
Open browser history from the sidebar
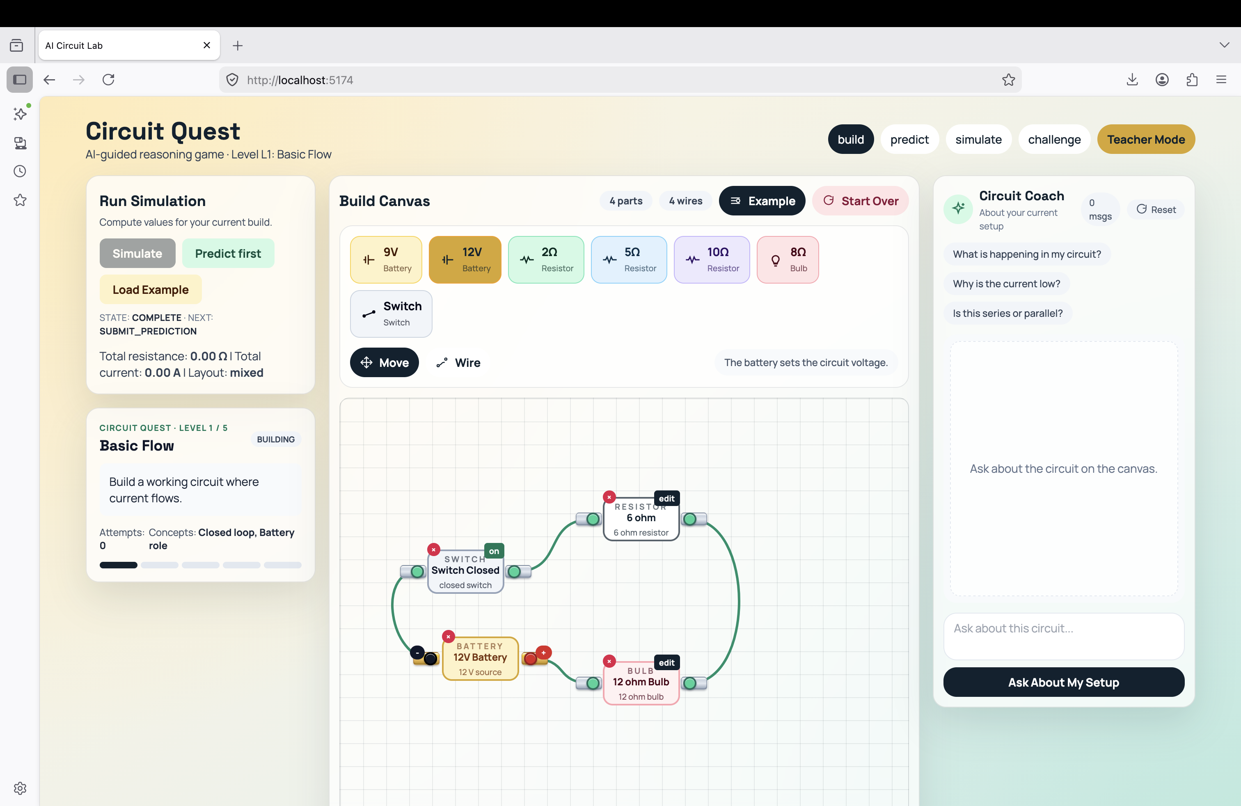tap(20, 171)
